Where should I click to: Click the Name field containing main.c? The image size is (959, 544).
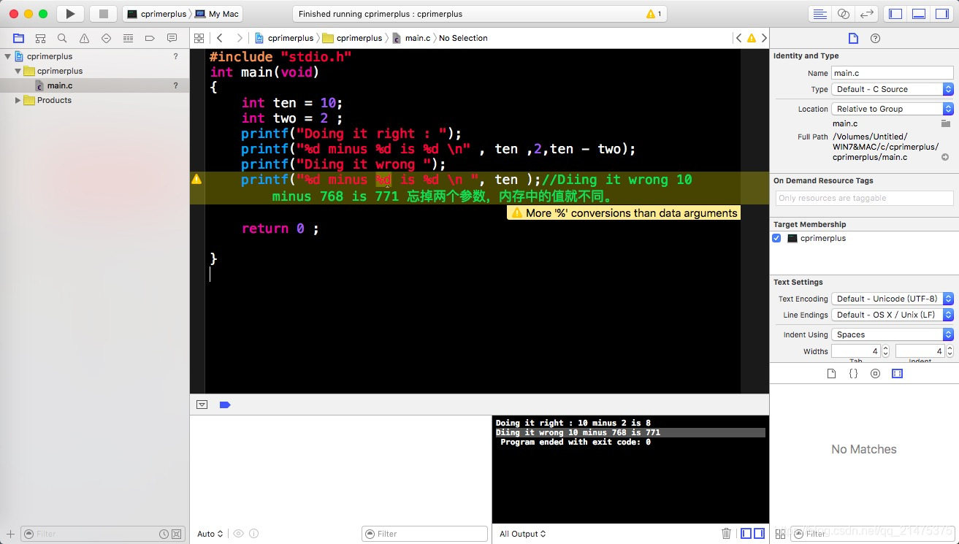pyautogui.click(x=893, y=73)
